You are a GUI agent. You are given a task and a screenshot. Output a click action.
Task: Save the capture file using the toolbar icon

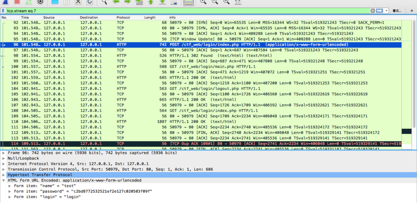pyautogui.click(x=66, y=2)
